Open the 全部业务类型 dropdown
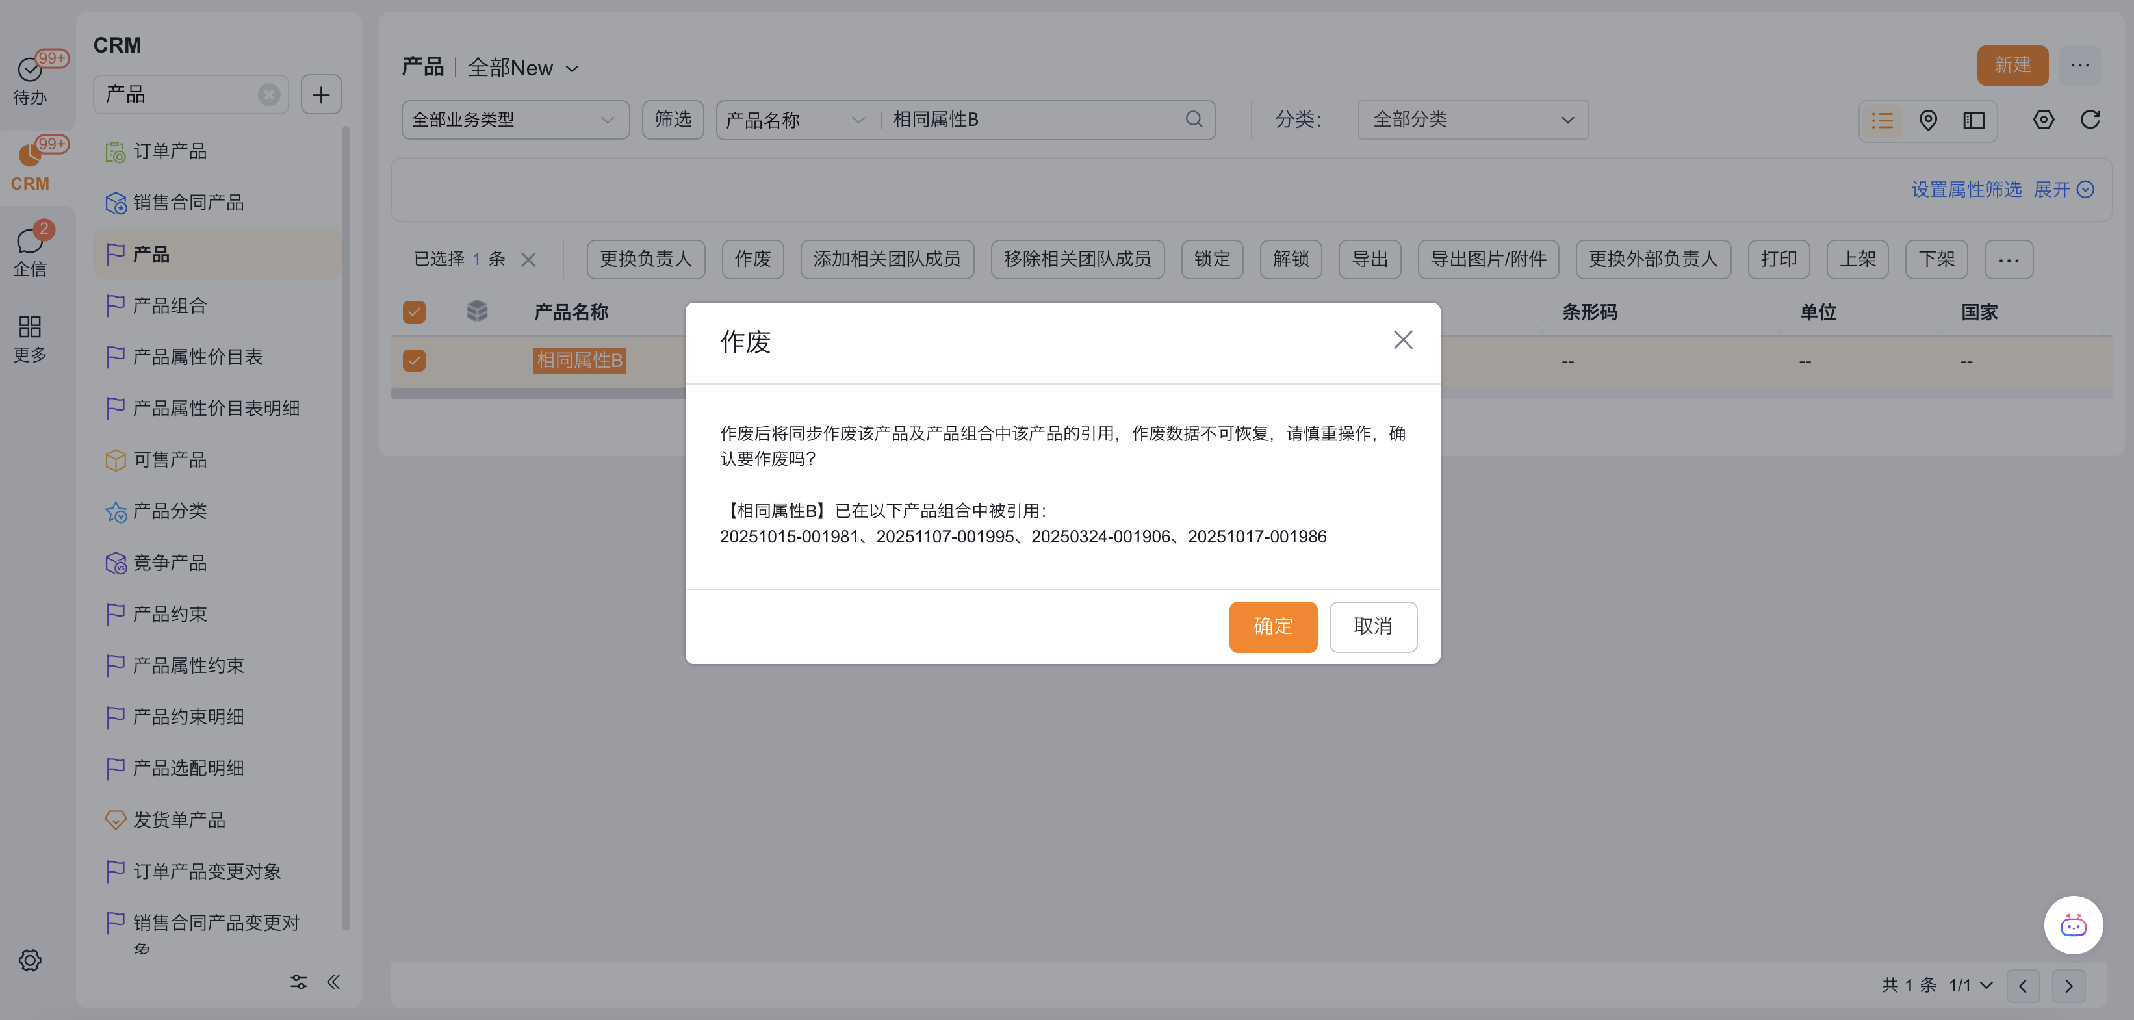 (515, 120)
